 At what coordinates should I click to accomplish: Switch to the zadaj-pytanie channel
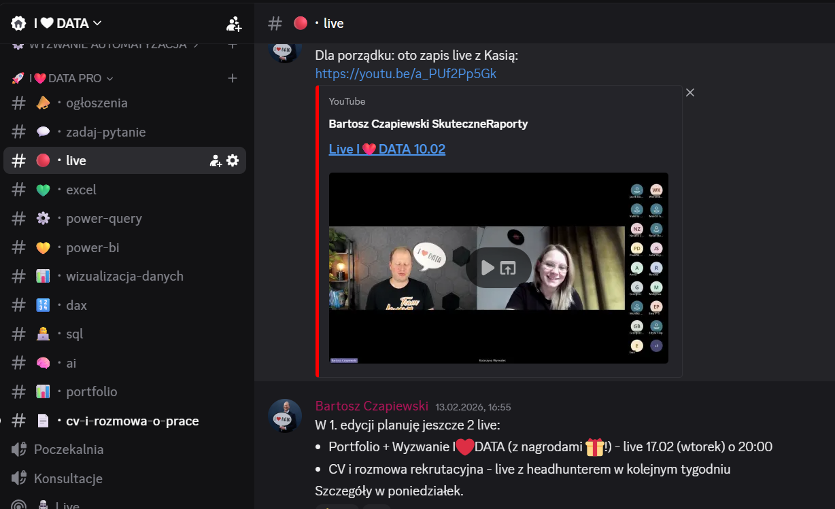[105, 132]
